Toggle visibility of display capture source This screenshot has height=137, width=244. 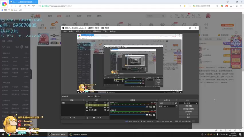click(105, 110)
